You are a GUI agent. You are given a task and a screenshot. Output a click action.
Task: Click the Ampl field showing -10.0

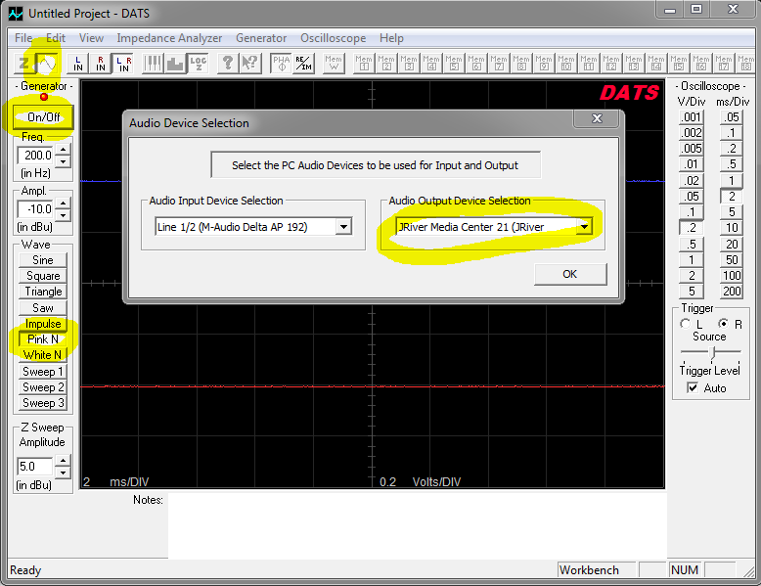tap(36, 209)
